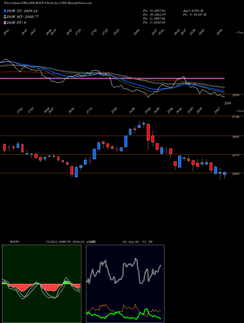Click the ADX (14 day) values text

137,242
